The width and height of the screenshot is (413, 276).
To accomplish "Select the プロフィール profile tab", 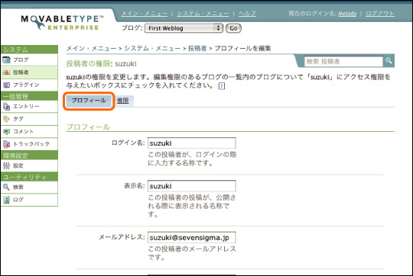I will [x=89, y=101].
